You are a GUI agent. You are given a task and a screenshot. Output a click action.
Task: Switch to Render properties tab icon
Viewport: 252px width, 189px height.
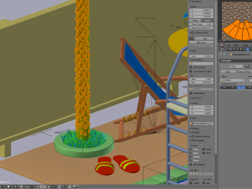coord(227,49)
